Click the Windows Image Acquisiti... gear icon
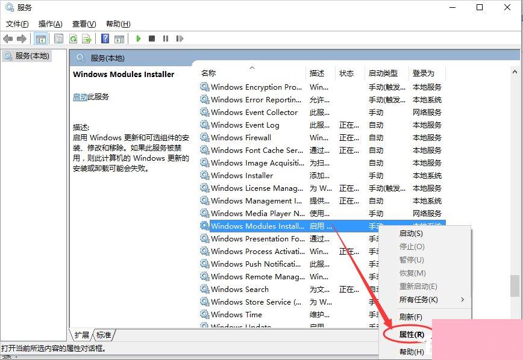This screenshot has height=360, width=523. [204, 163]
